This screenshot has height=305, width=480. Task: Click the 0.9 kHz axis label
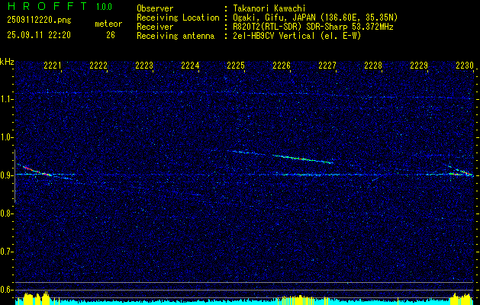[x=7, y=175]
